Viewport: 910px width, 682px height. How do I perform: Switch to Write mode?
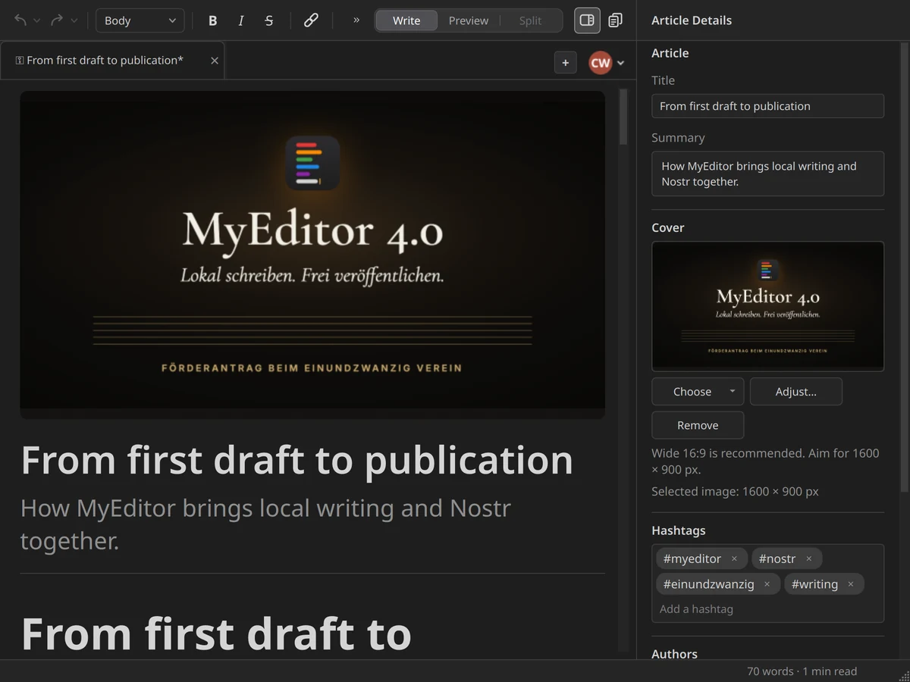[x=406, y=20]
